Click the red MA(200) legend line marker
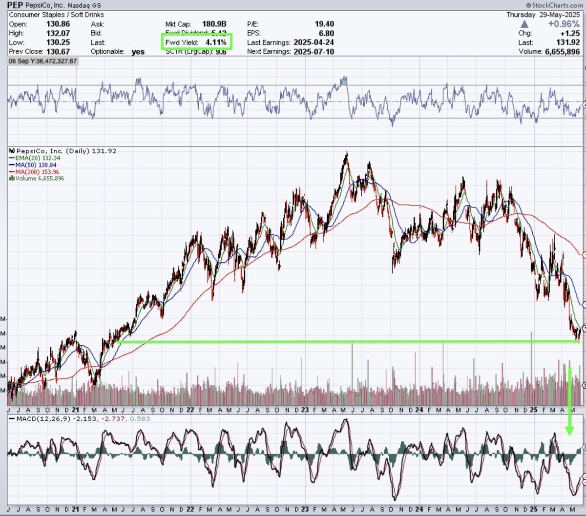The width and height of the screenshot is (586, 516). (x=11, y=172)
